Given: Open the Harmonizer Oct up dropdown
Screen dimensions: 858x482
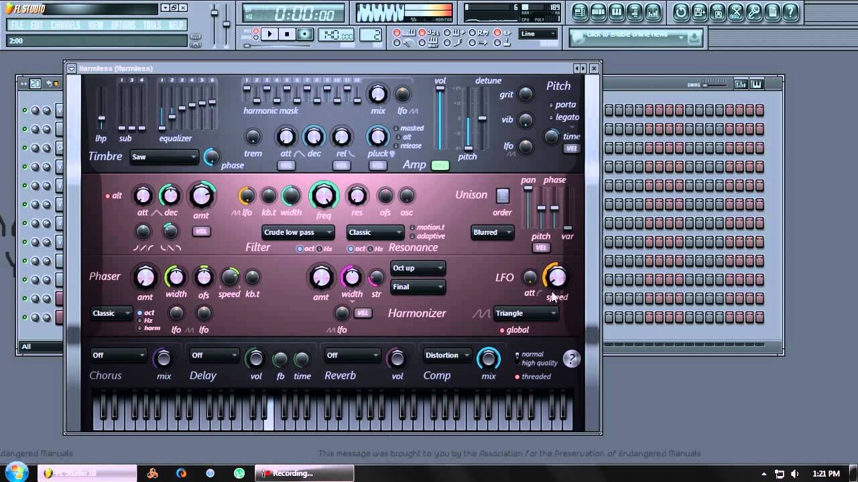Looking at the screenshot, I should point(418,268).
